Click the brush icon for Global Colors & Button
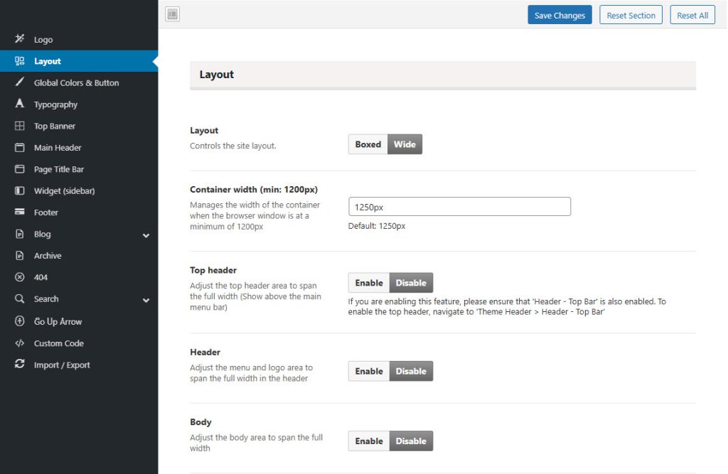 [x=20, y=82]
